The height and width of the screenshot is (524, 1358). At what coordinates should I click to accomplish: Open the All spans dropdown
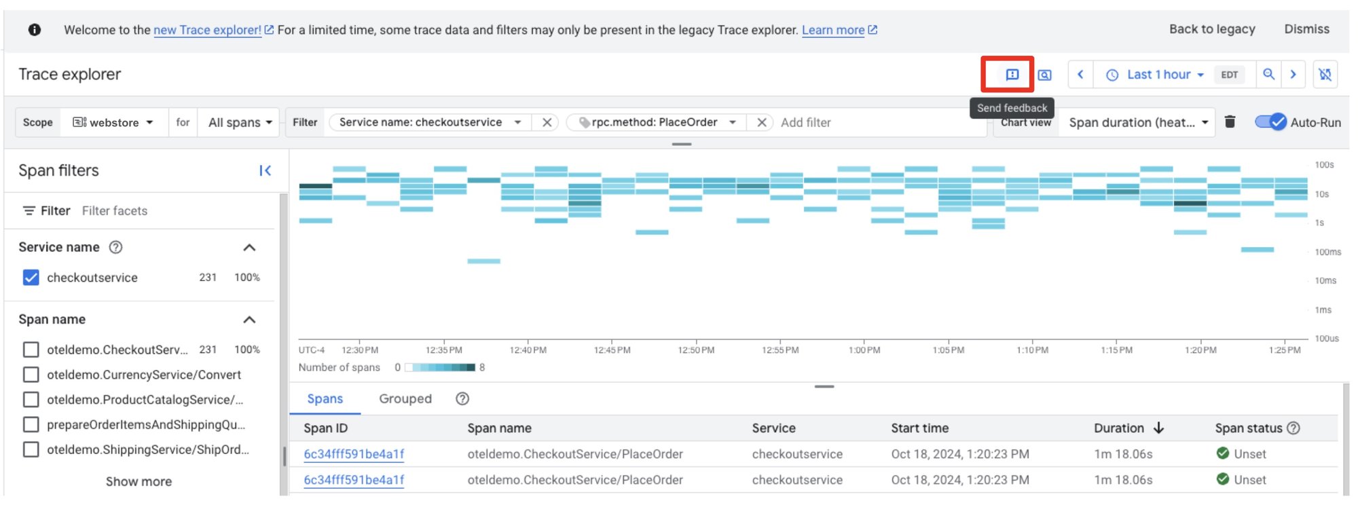click(240, 122)
